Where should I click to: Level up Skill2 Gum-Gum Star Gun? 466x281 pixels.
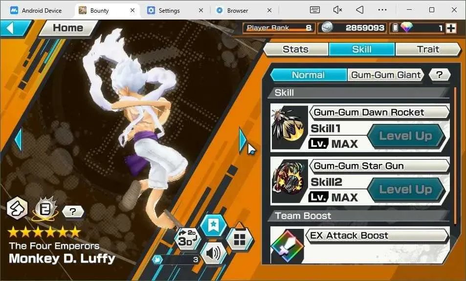click(x=406, y=189)
